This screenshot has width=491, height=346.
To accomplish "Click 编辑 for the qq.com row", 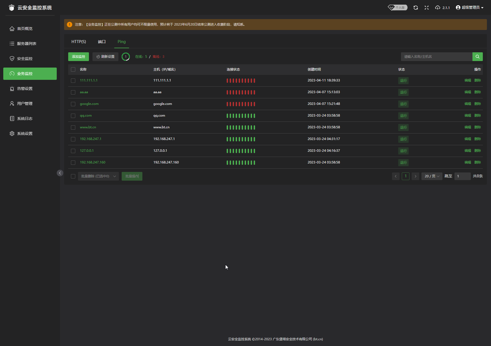I will coord(468,116).
